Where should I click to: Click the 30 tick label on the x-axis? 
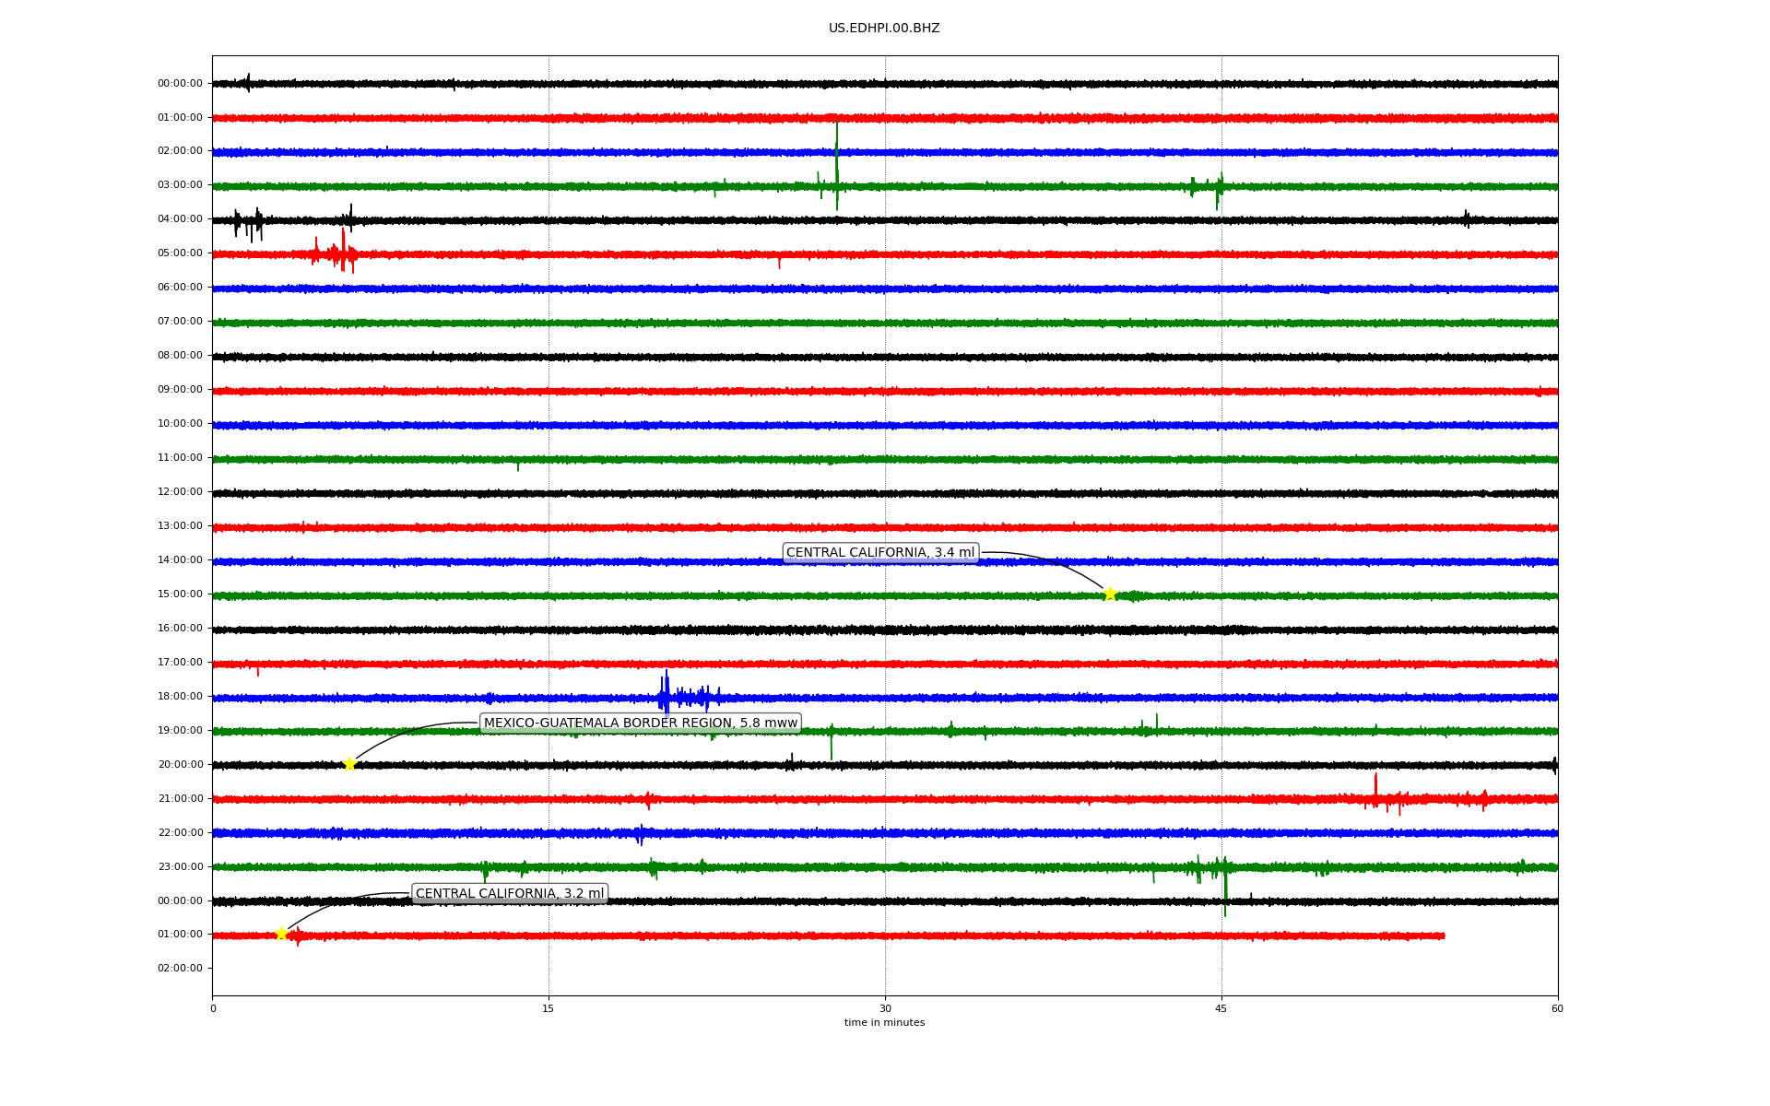pos(885,1008)
